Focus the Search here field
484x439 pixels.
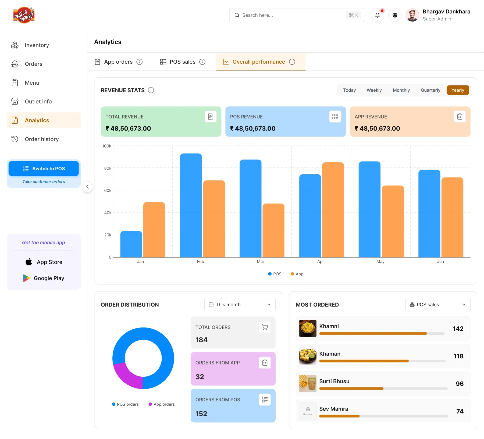tap(297, 15)
